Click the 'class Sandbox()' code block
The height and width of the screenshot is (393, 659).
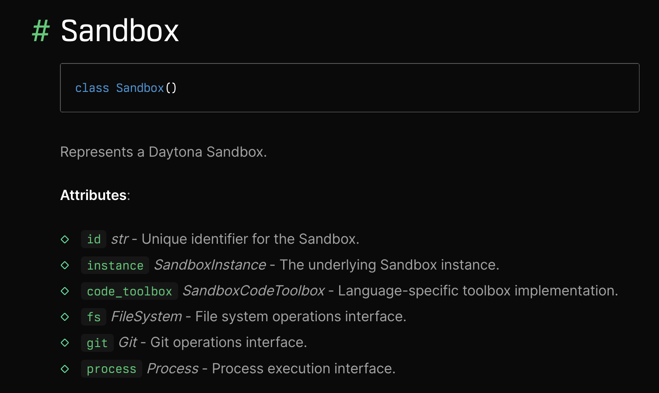pyautogui.click(x=350, y=88)
